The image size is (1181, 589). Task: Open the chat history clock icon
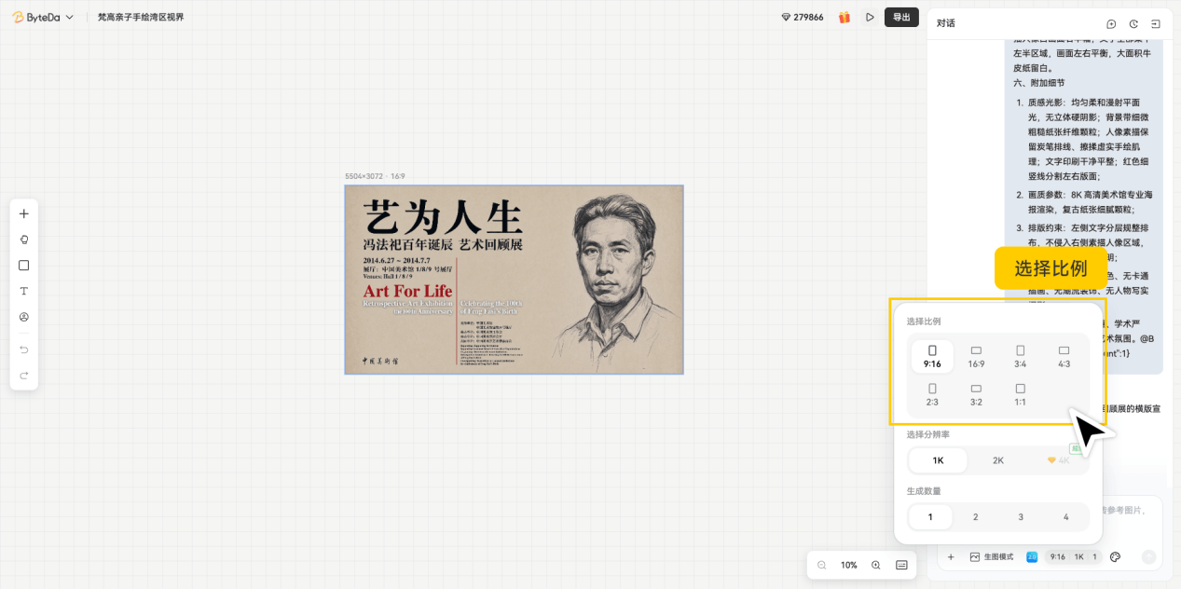[x=1133, y=24]
